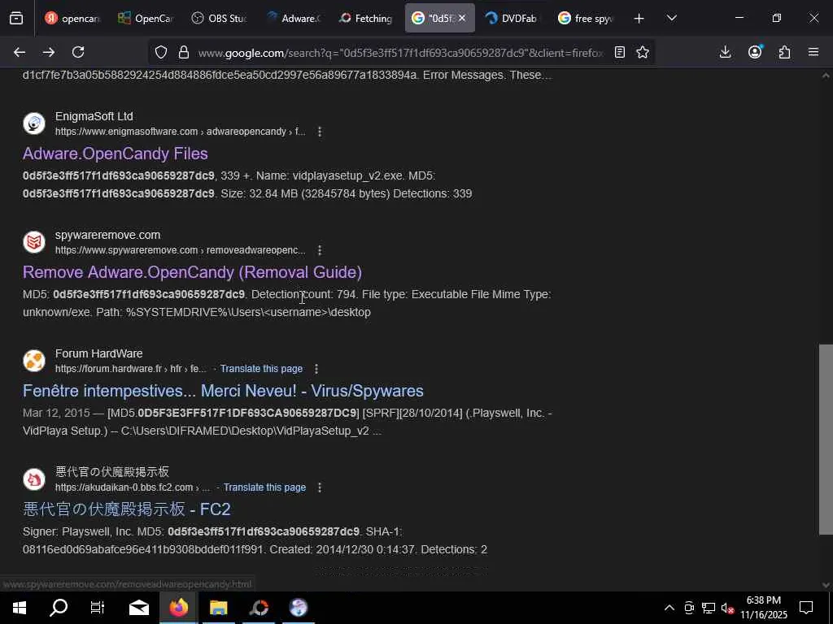Open File Explorer from the taskbar

[x=218, y=608]
